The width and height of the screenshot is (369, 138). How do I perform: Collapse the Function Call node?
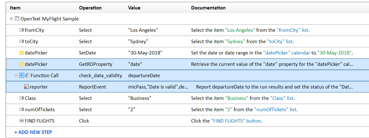coord(16,76)
